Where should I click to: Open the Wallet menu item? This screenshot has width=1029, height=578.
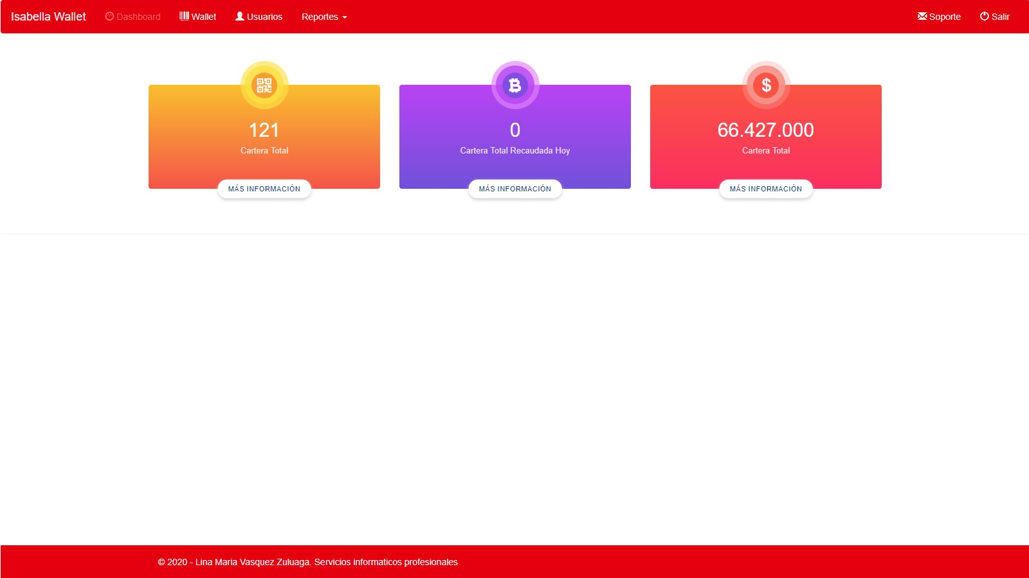click(204, 17)
